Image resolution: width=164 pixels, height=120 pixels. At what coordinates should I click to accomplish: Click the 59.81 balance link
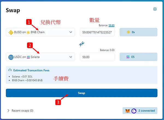112,25
